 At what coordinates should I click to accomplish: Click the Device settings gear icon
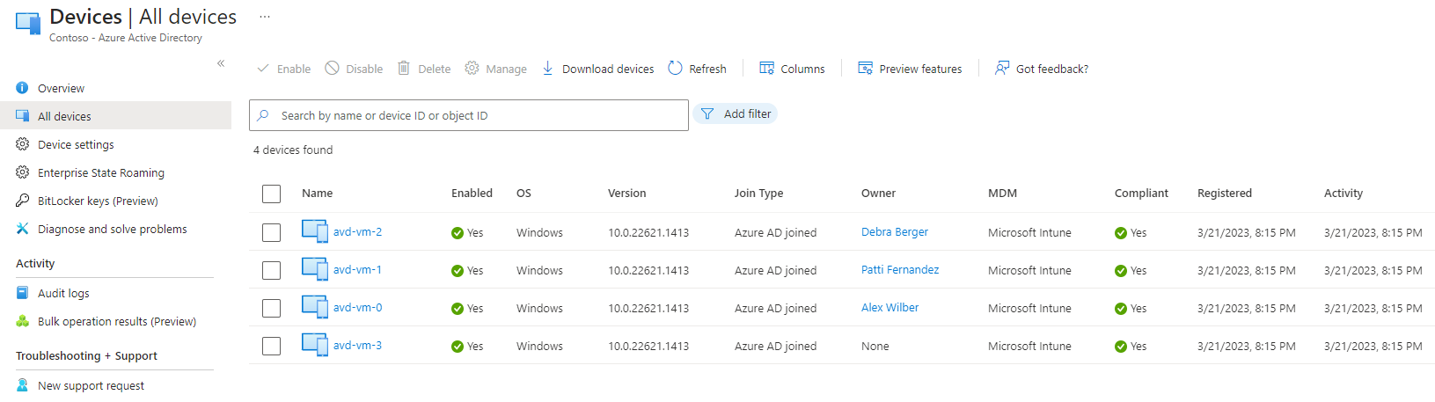coord(23,144)
